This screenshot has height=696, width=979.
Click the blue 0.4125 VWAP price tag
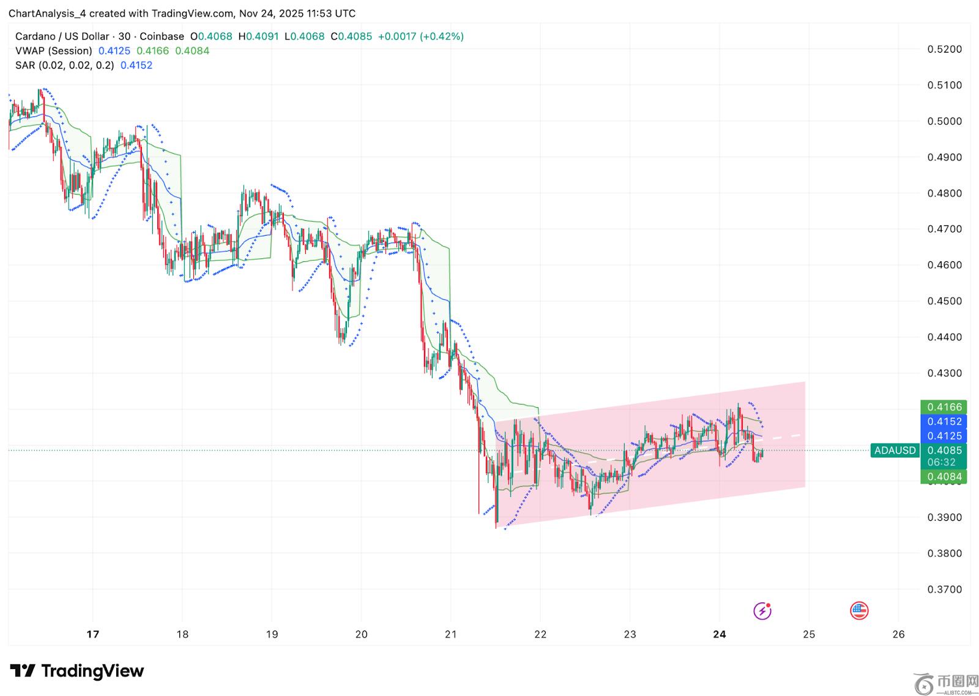pyautogui.click(x=944, y=436)
